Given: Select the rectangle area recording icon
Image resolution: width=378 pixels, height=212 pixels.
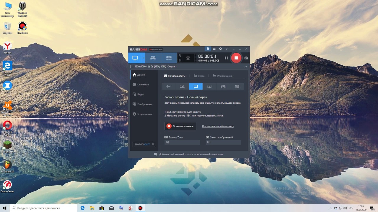Looking at the screenshot, I should pyautogui.click(x=182, y=86).
